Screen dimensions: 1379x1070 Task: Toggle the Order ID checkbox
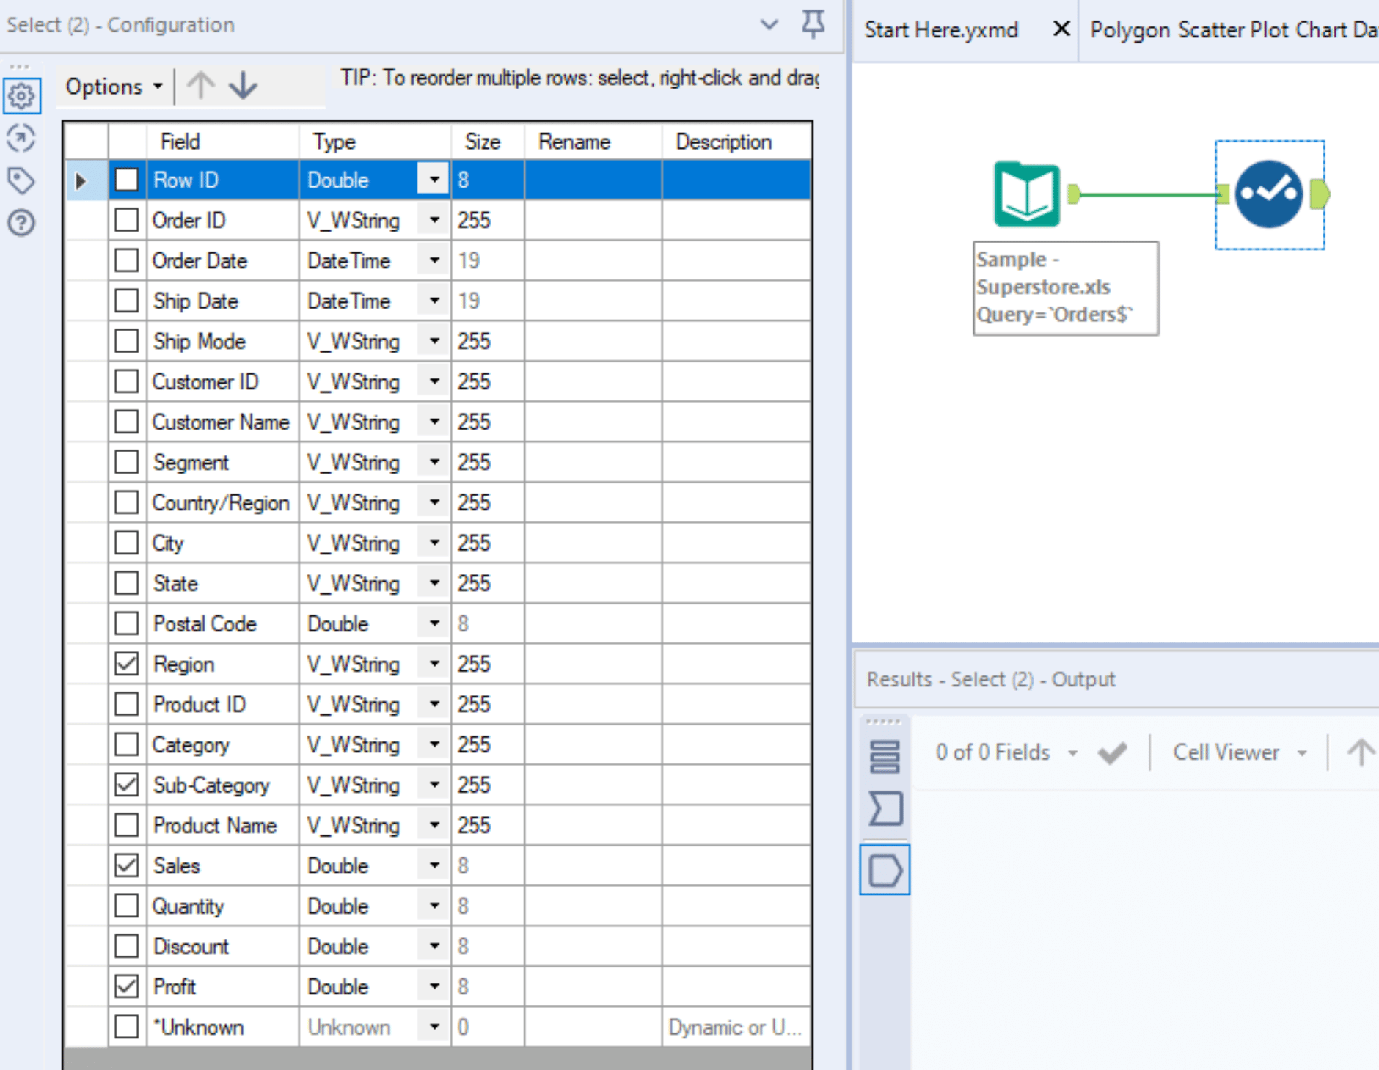pos(127,220)
